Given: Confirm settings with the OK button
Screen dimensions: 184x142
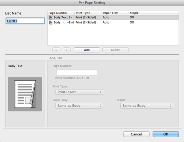Looking at the screenshot, I should (166, 134).
